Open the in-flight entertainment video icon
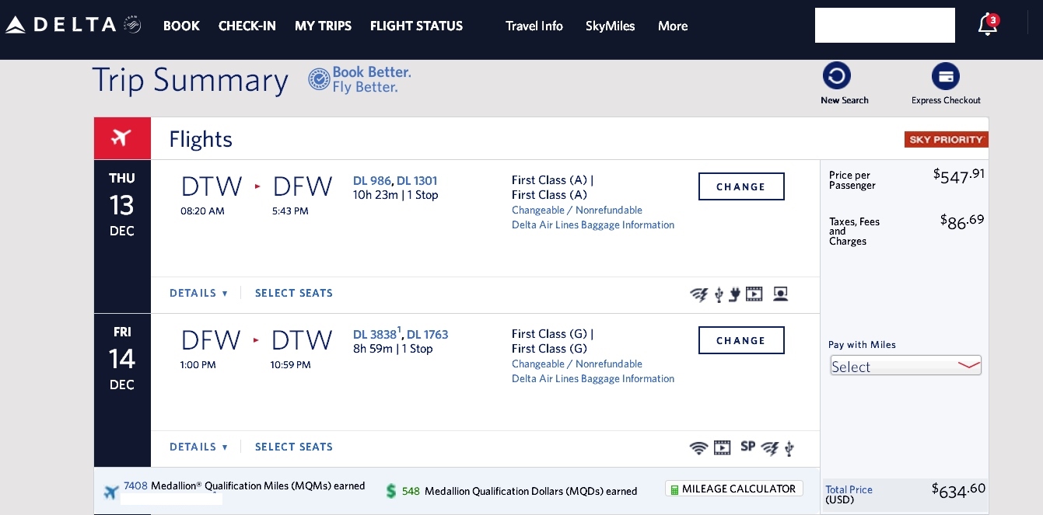 pos(754,294)
